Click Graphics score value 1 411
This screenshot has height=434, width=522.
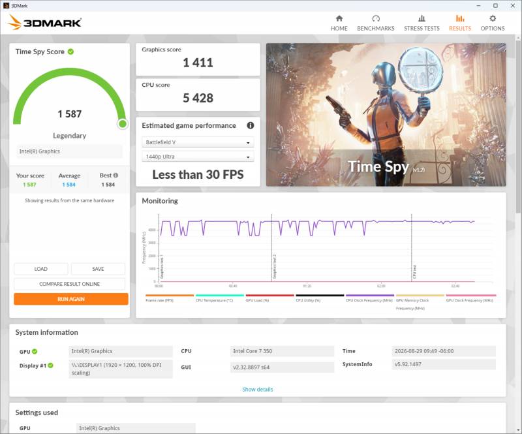(x=198, y=63)
